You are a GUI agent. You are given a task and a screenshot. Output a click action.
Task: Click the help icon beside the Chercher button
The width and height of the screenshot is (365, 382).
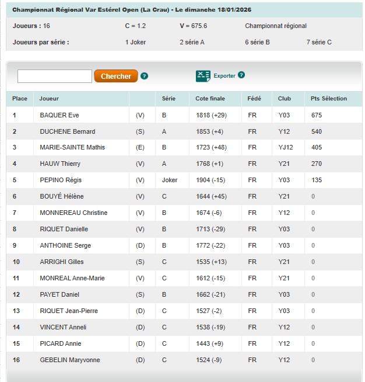click(145, 76)
